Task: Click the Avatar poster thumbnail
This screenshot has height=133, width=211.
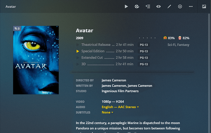Action: tap(36, 60)
